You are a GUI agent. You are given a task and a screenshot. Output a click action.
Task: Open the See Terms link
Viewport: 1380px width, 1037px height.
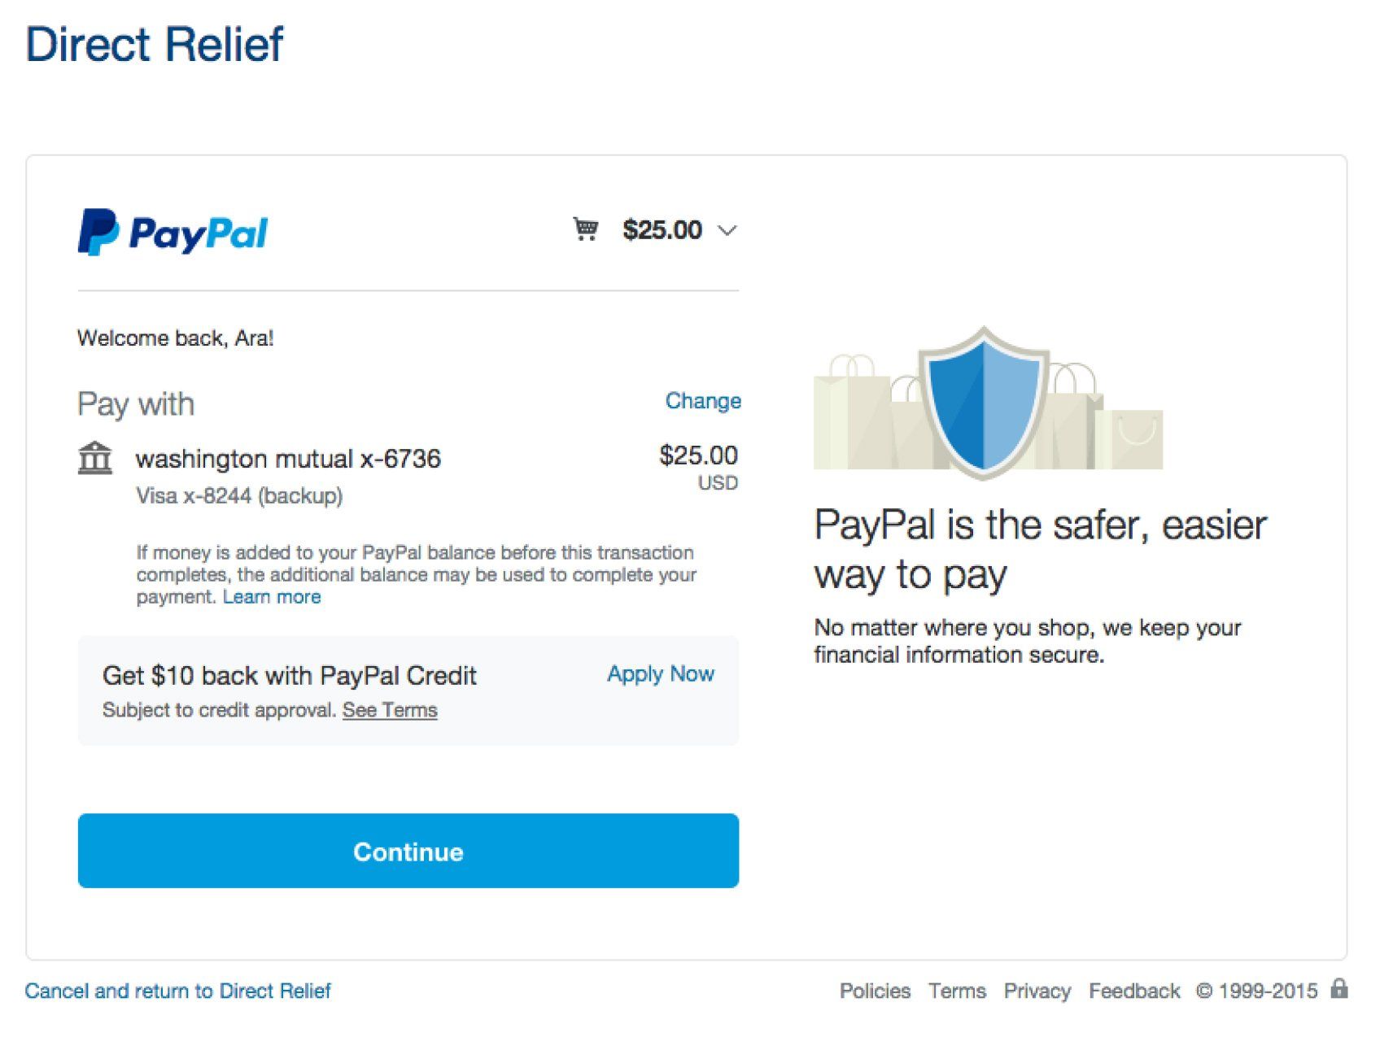click(390, 710)
